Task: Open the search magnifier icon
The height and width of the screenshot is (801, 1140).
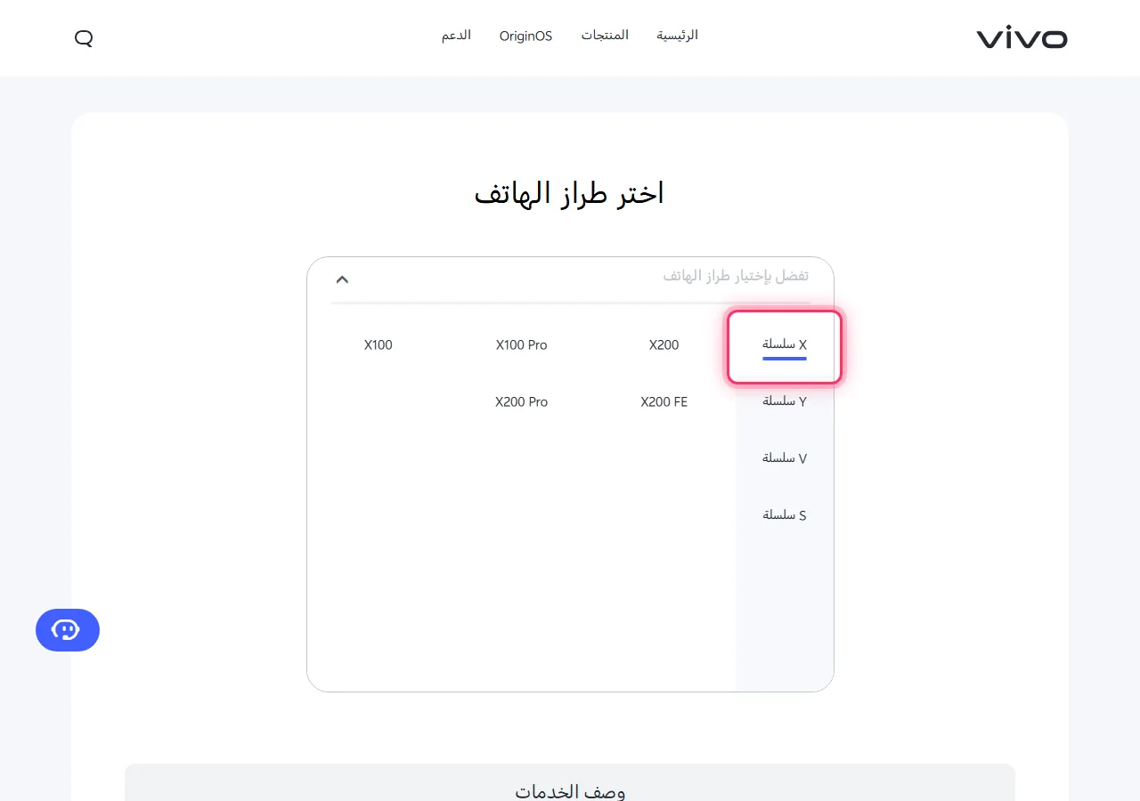Action: pyautogui.click(x=84, y=38)
